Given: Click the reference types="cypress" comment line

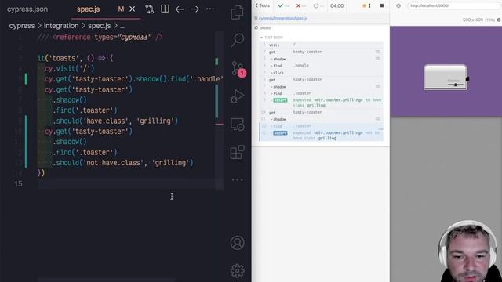Looking at the screenshot, I should (100, 37).
